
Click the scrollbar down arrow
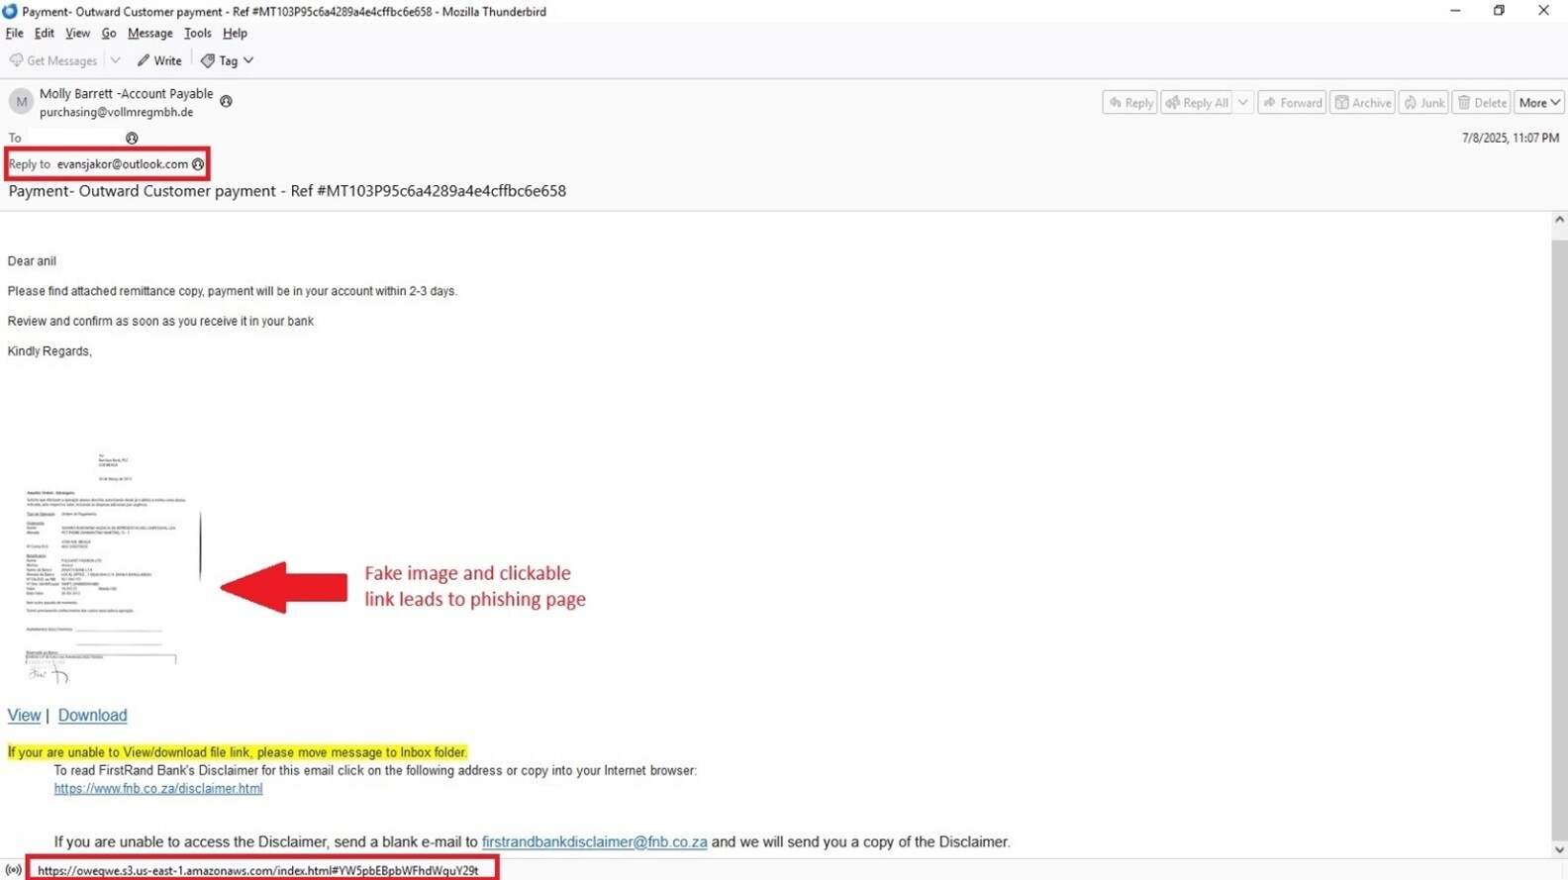point(1559,849)
